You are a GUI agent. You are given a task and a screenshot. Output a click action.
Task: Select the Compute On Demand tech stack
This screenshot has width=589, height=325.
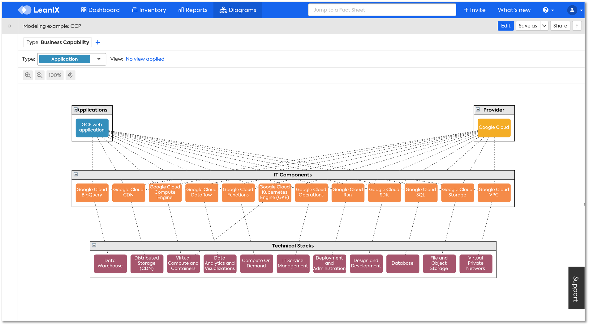coord(256,264)
